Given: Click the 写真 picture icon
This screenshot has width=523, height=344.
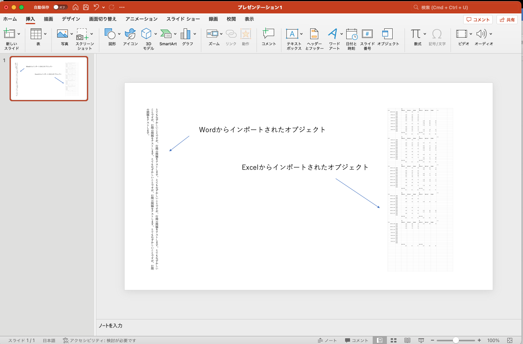Looking at the screenshot, I should (62, 34).
